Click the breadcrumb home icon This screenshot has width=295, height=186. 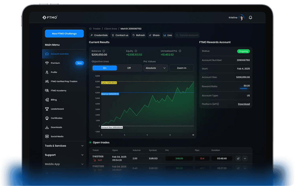coord(90,29)
